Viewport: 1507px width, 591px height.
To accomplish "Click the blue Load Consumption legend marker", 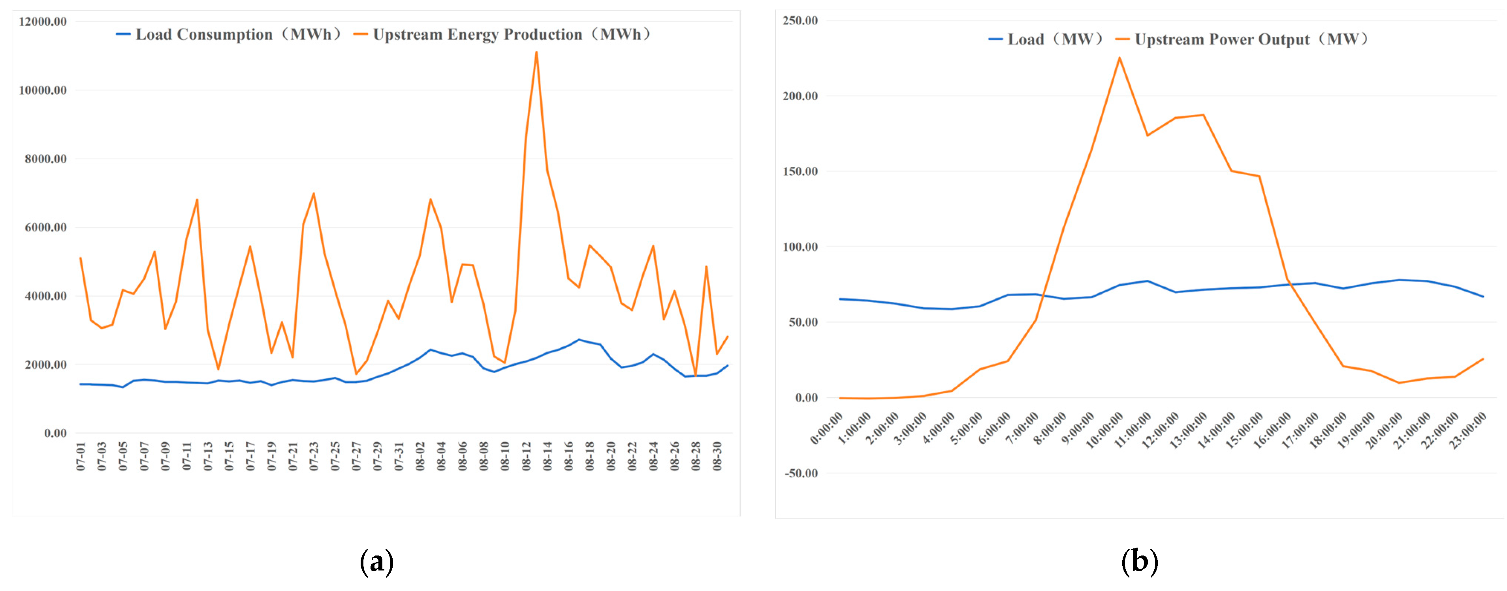I will click(x=123, y=34).
